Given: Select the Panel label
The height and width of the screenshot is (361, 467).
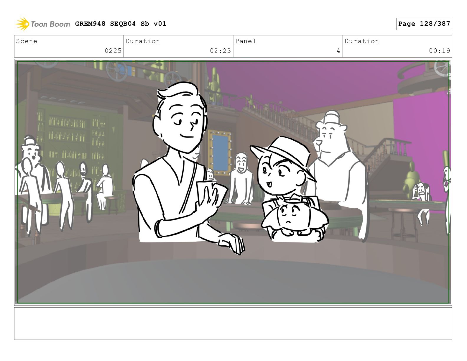Looking at the screenshot, I should [246, 41].
